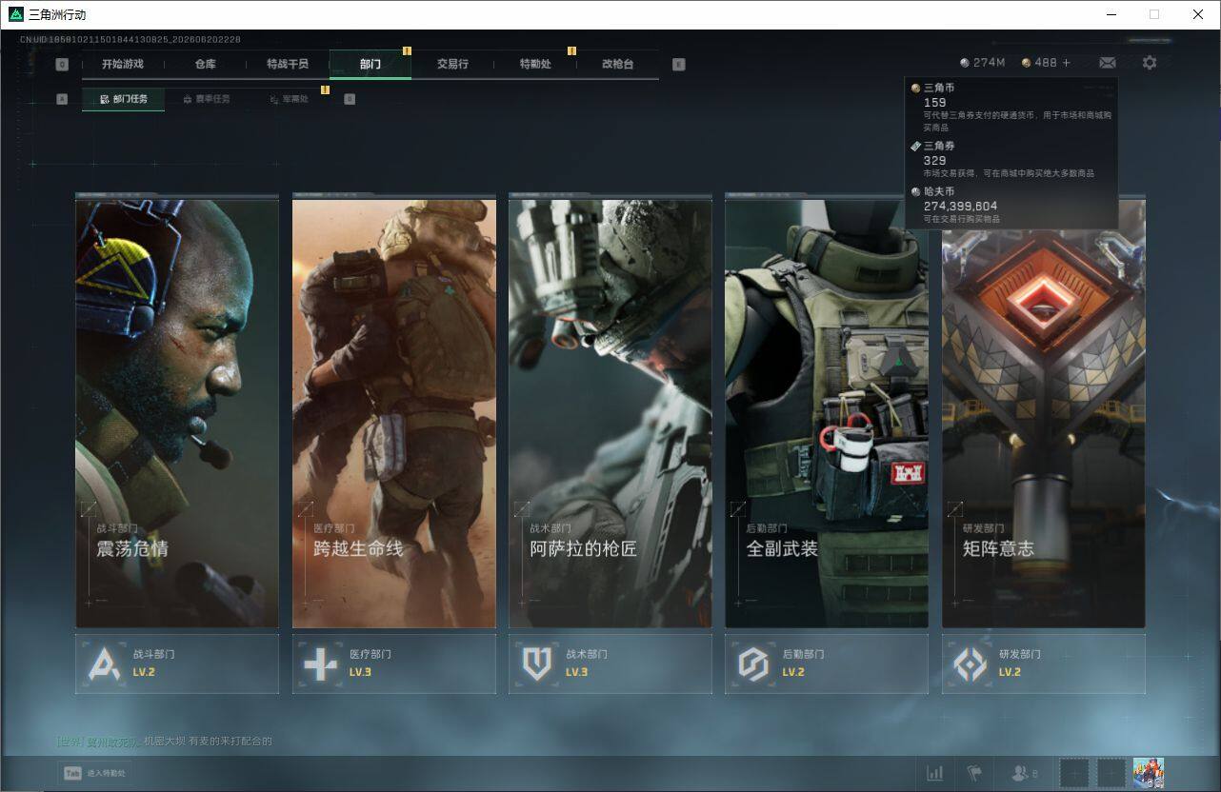Click the 三角券 ticket icon in tooltip
This screenshot has width=1221, height=792.
pyautogui.click(x=916, y=147)
